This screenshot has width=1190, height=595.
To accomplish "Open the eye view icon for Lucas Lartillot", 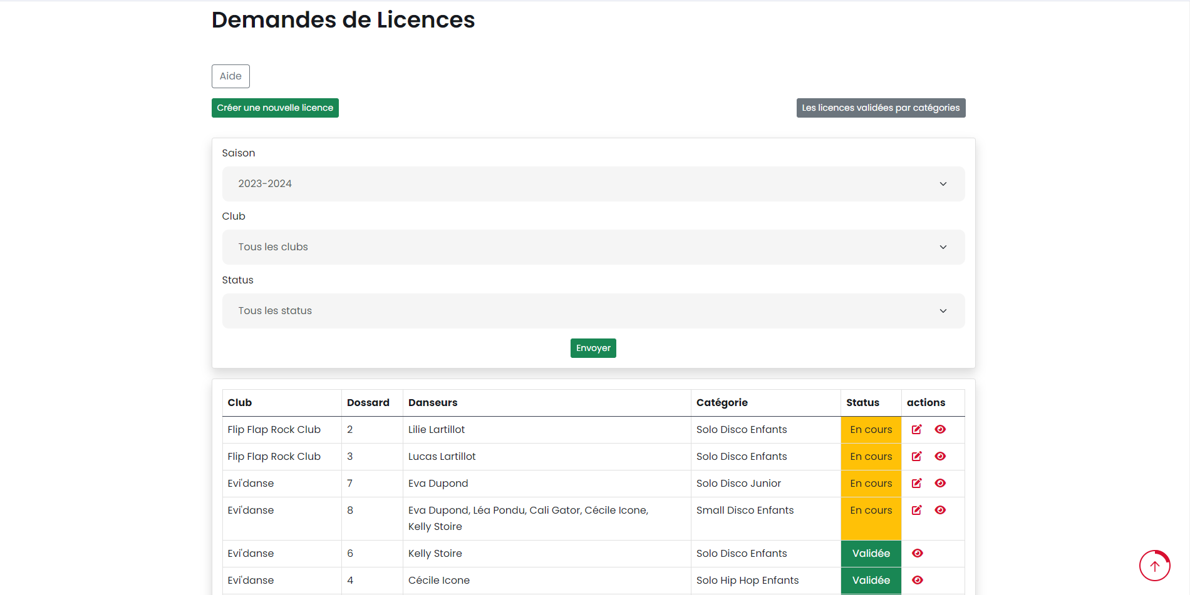I will pos(940,456).
